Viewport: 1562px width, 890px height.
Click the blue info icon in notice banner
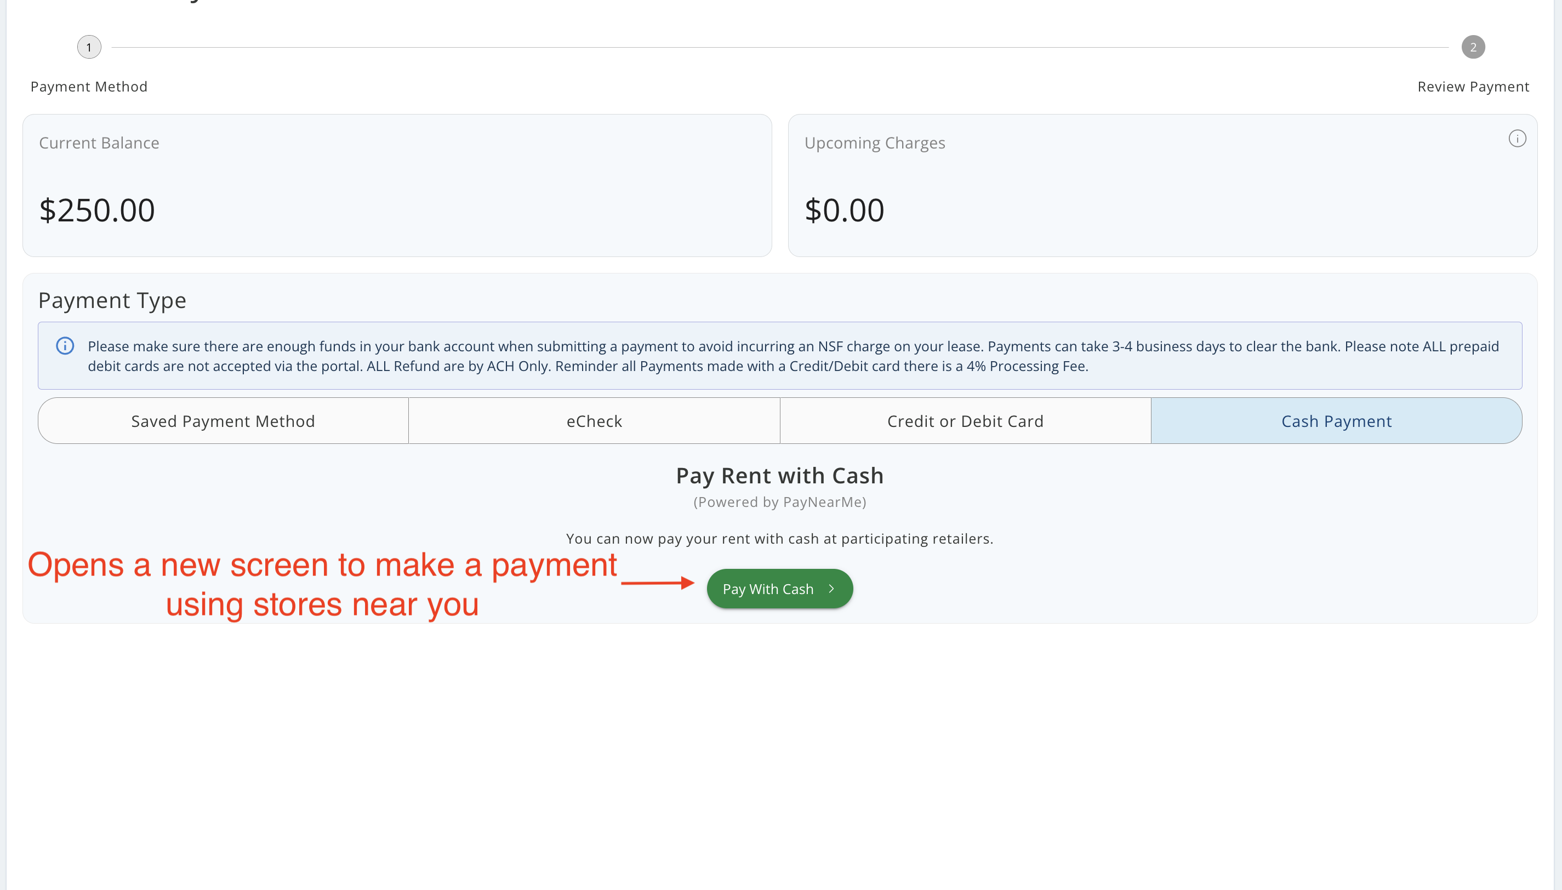(x=65, y=346)
